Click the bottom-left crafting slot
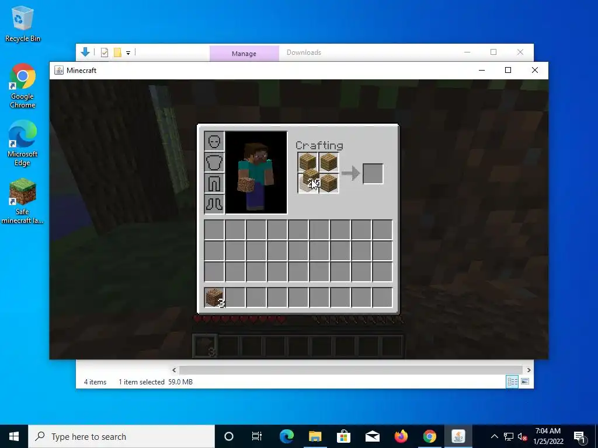Viewport: 598px width, 448px height. tap(307, 183)
